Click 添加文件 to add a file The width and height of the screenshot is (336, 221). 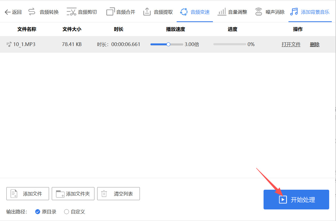click(x=28, y=194)
